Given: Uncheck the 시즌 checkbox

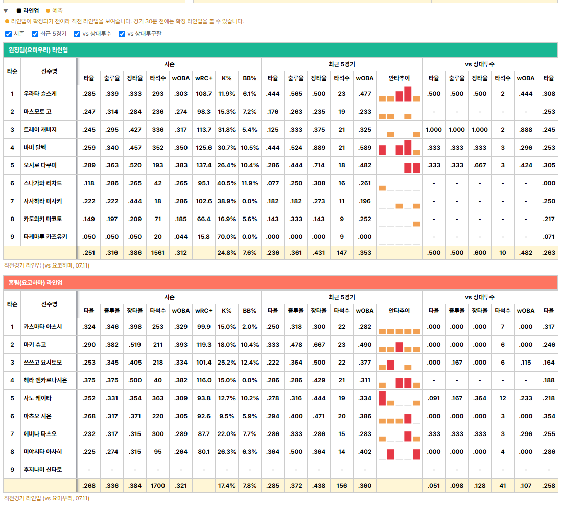Looking at the screenshot, I should pyautogui.click(x=8, y=34).
